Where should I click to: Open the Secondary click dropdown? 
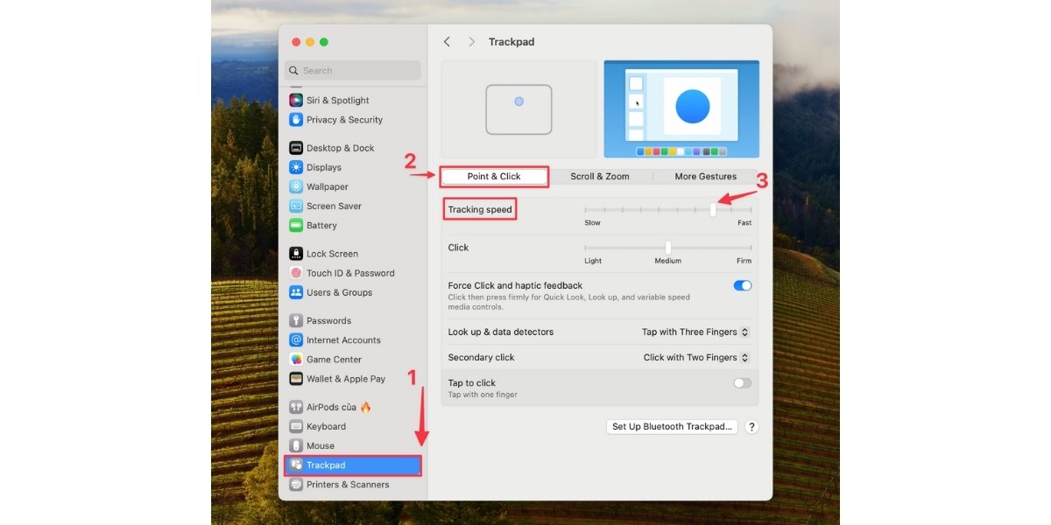tap(696, 358)
